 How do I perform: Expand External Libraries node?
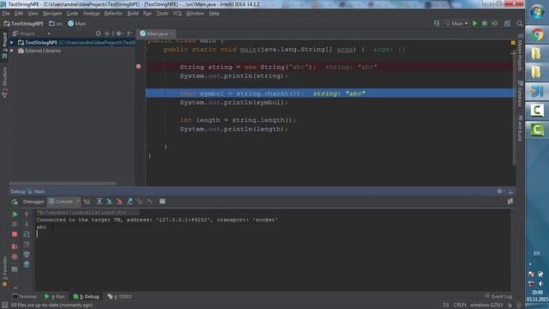12,51
